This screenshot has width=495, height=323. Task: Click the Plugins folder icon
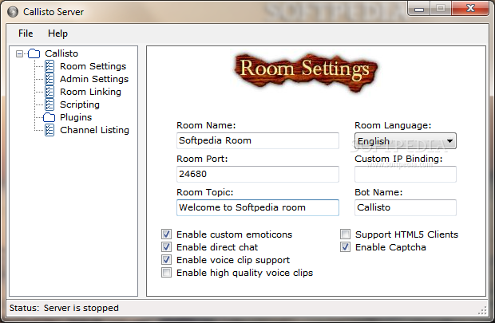pos(49,117)
